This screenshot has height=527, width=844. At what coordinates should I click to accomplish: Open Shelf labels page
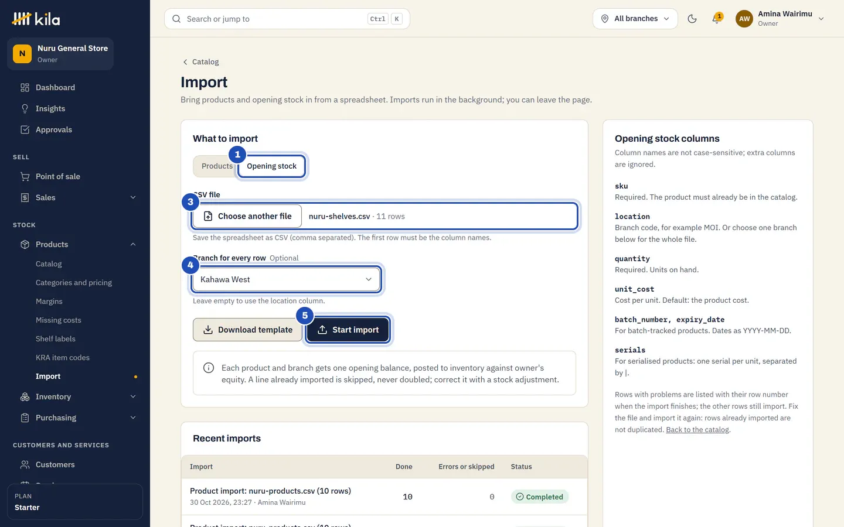[56, 339]
